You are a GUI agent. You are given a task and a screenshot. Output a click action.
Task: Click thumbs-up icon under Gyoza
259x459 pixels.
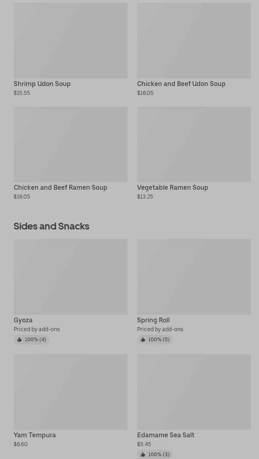[19, 340]
